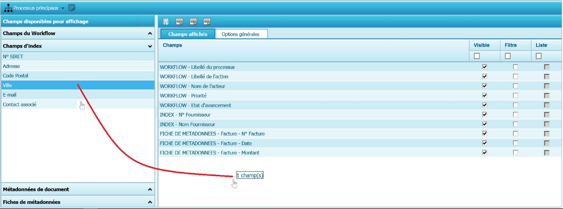Image resolution: width=563 pixels, height=209 pixels.
Task: Expand the Champs du Workflow section
Action: coord(150,34)
